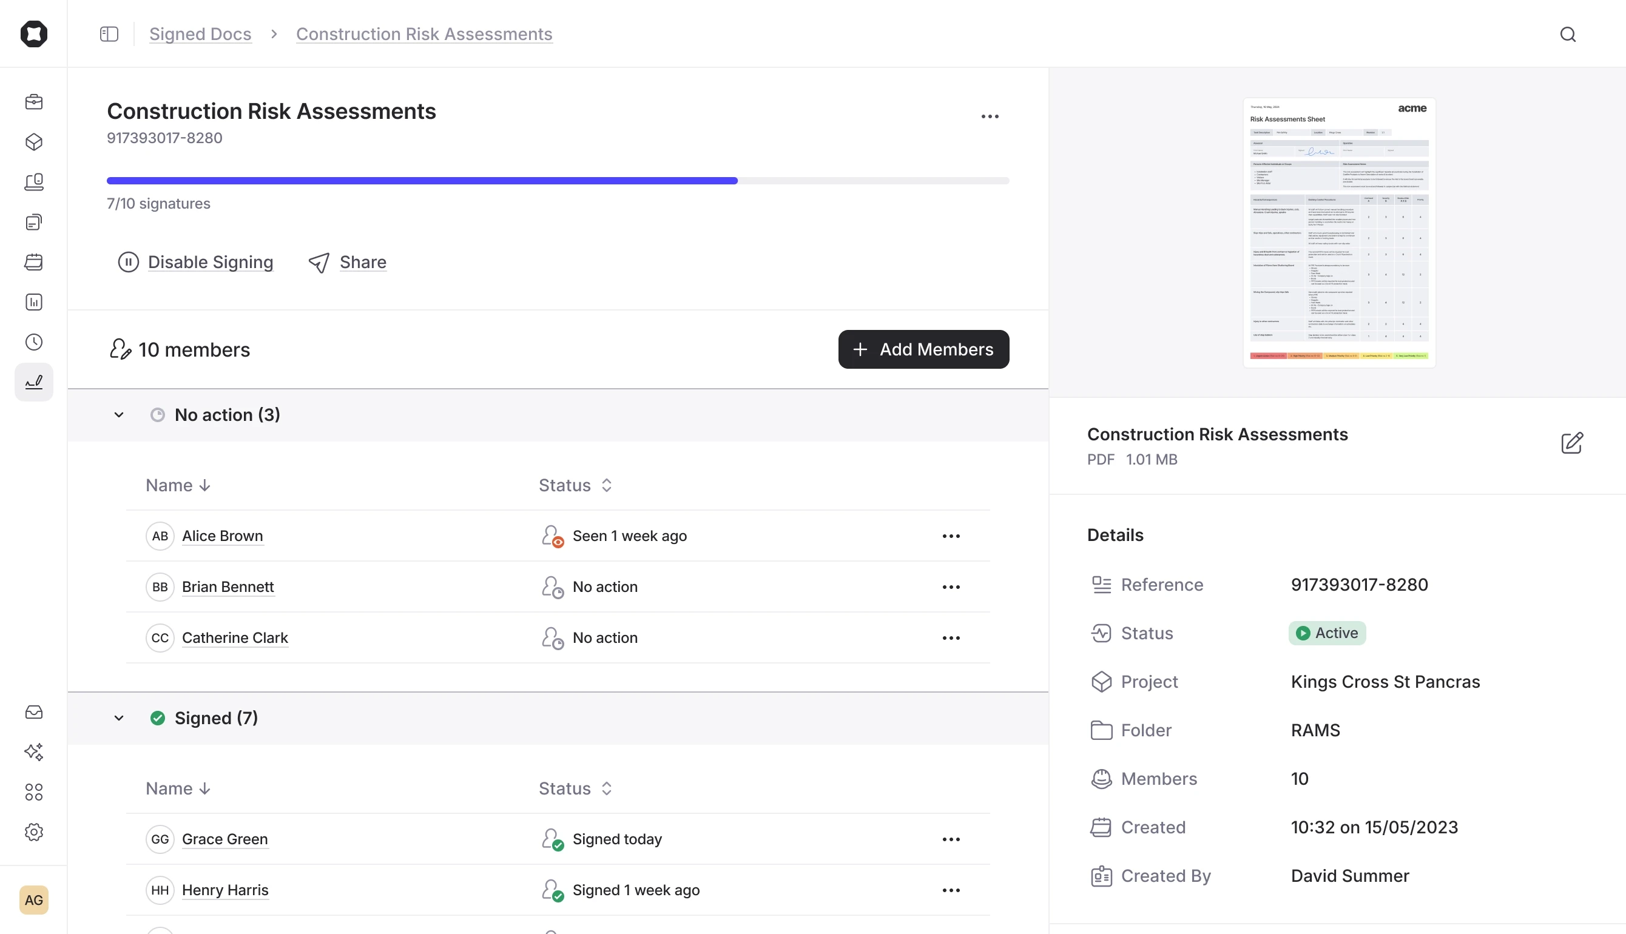Click the clock history icon in sidebar
Image resolution: width=1626 pixels, height=934 pixels.
34,342
